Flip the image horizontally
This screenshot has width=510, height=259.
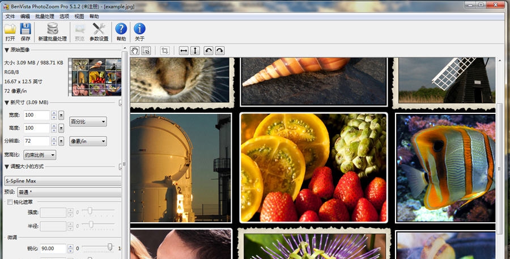tap(184, 50)
